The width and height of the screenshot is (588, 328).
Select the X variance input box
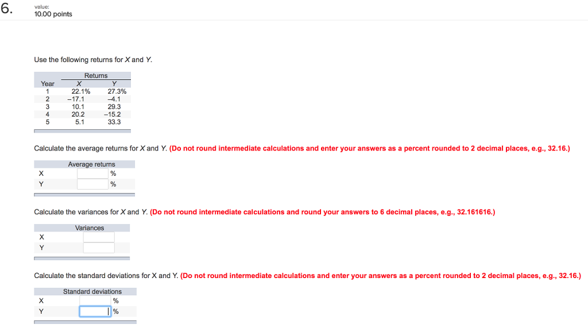click(x=99, y=237)
